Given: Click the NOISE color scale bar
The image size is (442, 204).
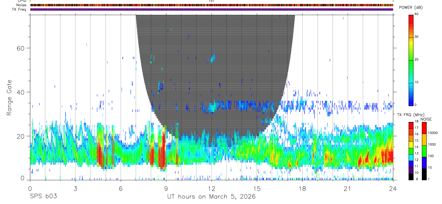Looking at the screenshot, I should 424,151.
